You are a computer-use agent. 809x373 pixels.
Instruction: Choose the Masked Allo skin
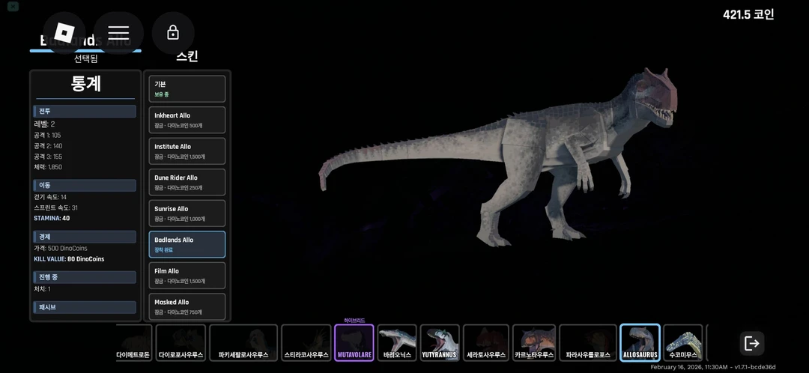(187, 306)
